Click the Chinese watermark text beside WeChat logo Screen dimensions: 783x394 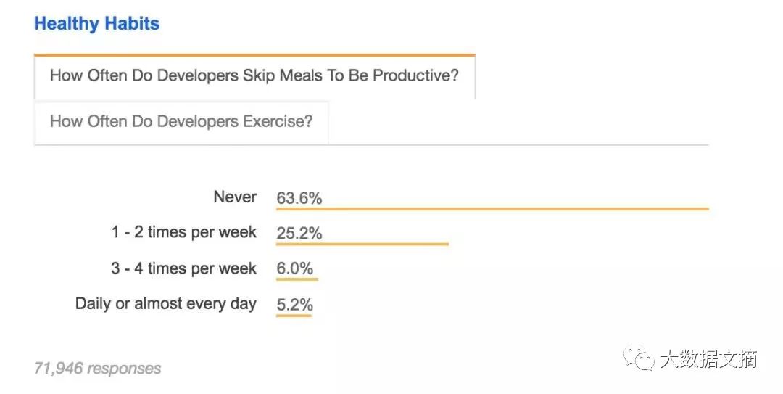pos(708,359)
